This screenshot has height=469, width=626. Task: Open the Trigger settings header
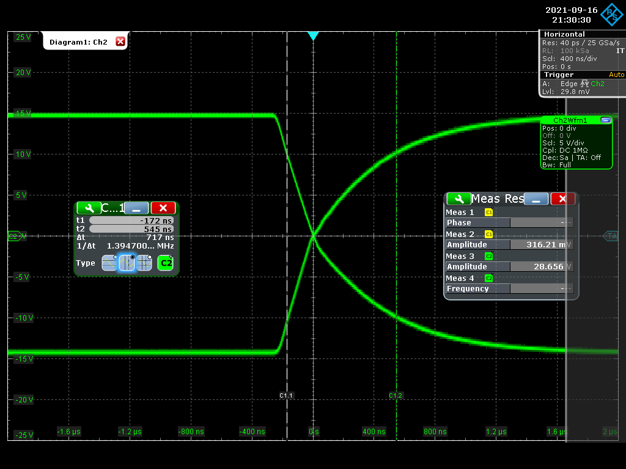[559, 75]
